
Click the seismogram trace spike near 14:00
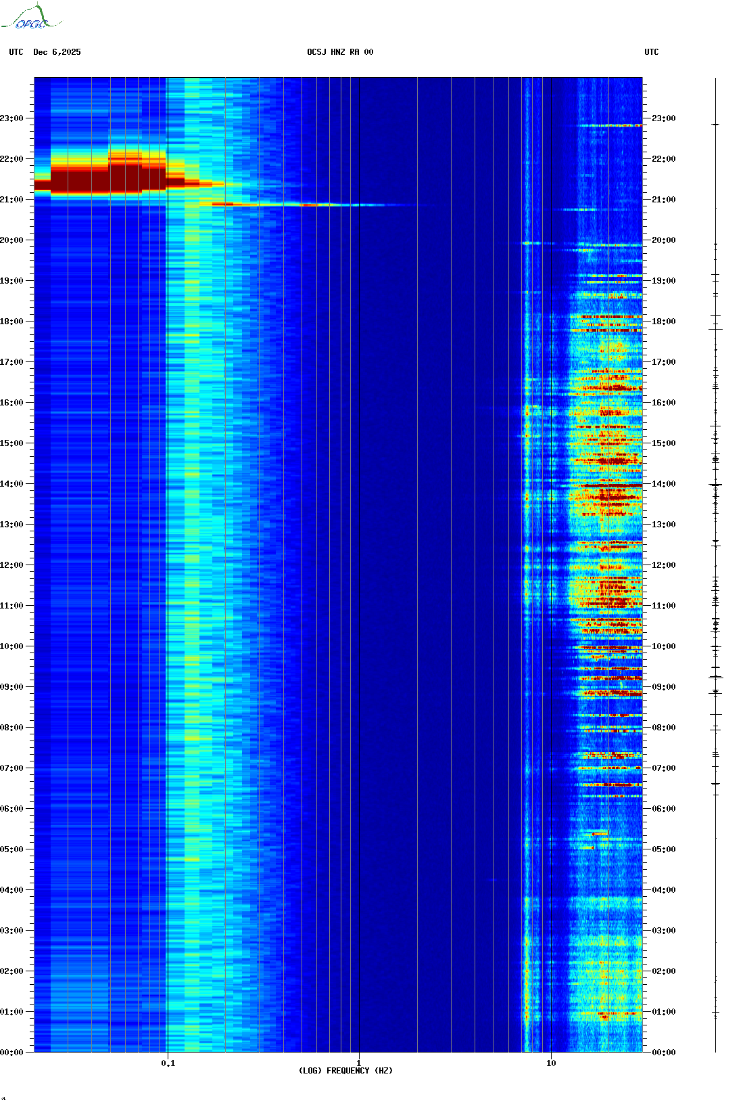pyautogui.click(x=715, y=485)
